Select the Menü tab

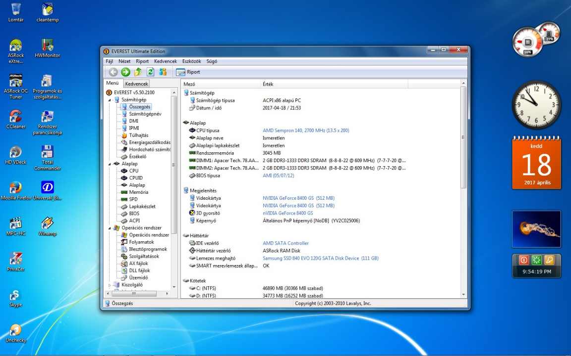coord(113,83)
